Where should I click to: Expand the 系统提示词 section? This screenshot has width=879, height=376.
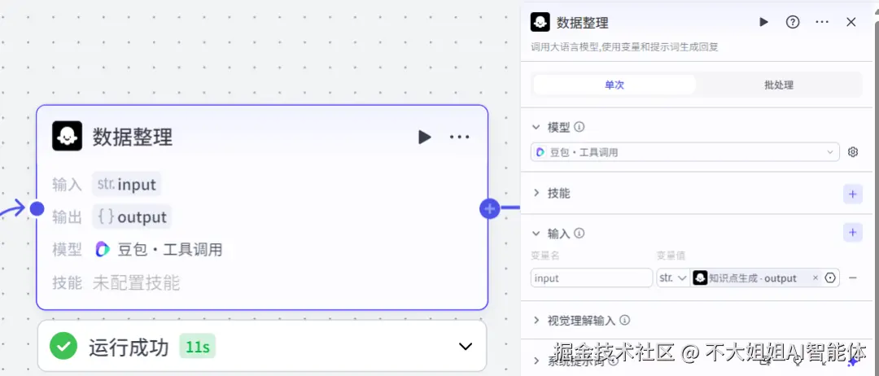536,361
